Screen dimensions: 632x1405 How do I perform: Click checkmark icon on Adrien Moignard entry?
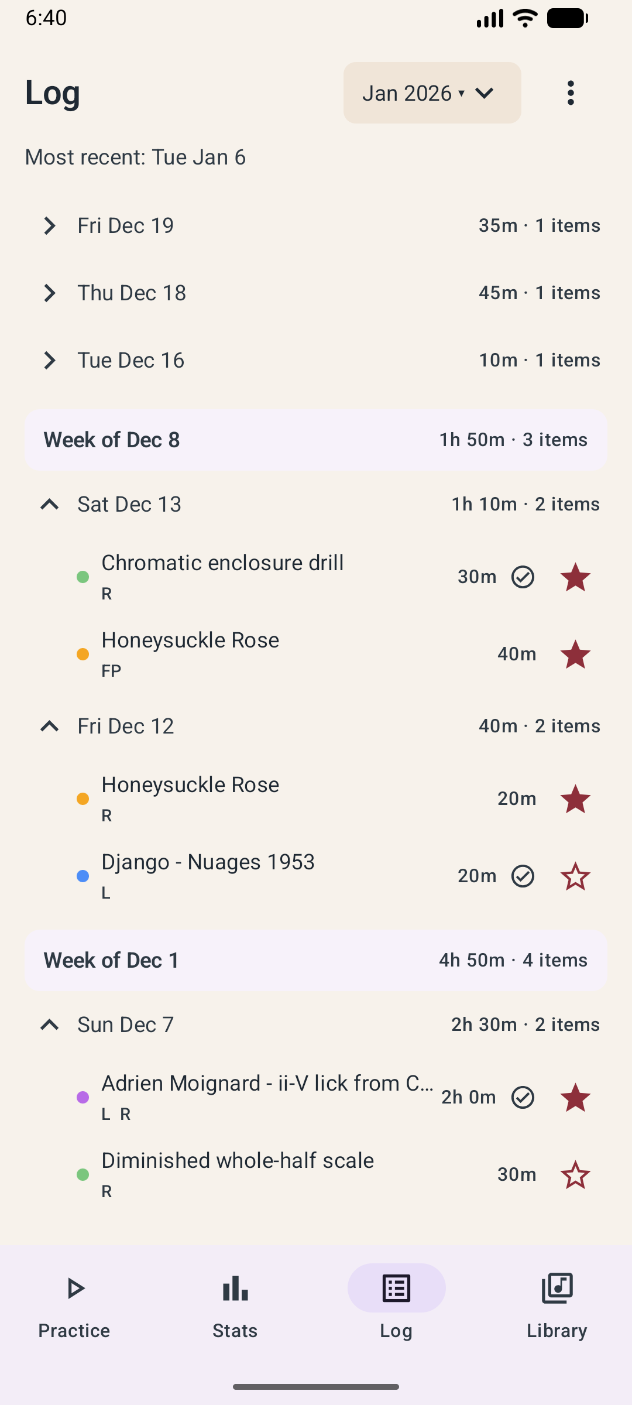pos(523,1098)
